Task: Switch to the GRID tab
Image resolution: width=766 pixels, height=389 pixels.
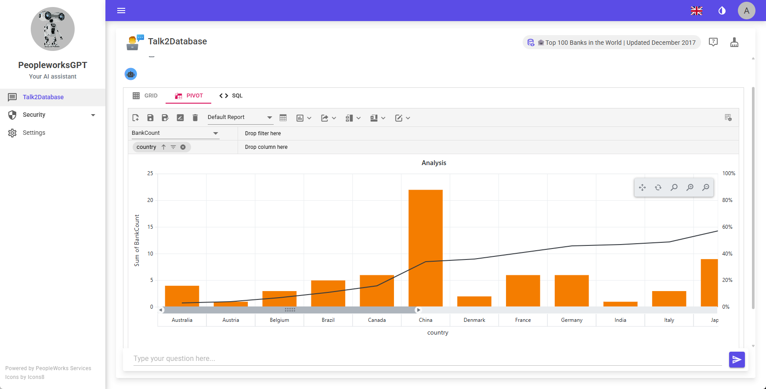Action: tap(145, 96)
